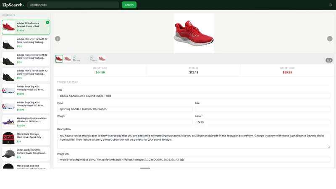
Task: Select fifth shoe thumbnail
Action: [102, 59]
